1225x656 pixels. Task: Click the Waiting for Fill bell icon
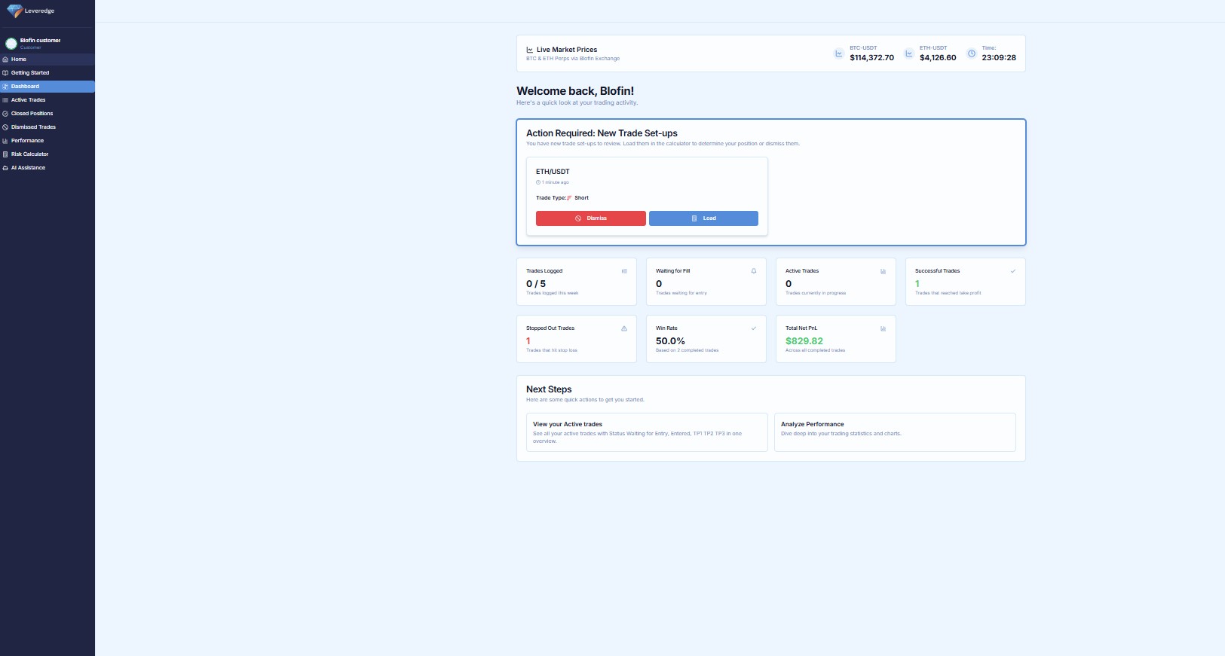tap(754, 271)
